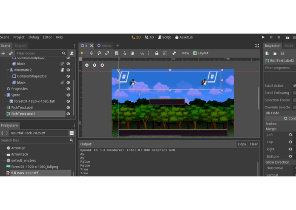Screen dimensions: 296x210
Task: Activate the Select mode arrow tool
Action: pyautogui.click(x=82, y=53)
